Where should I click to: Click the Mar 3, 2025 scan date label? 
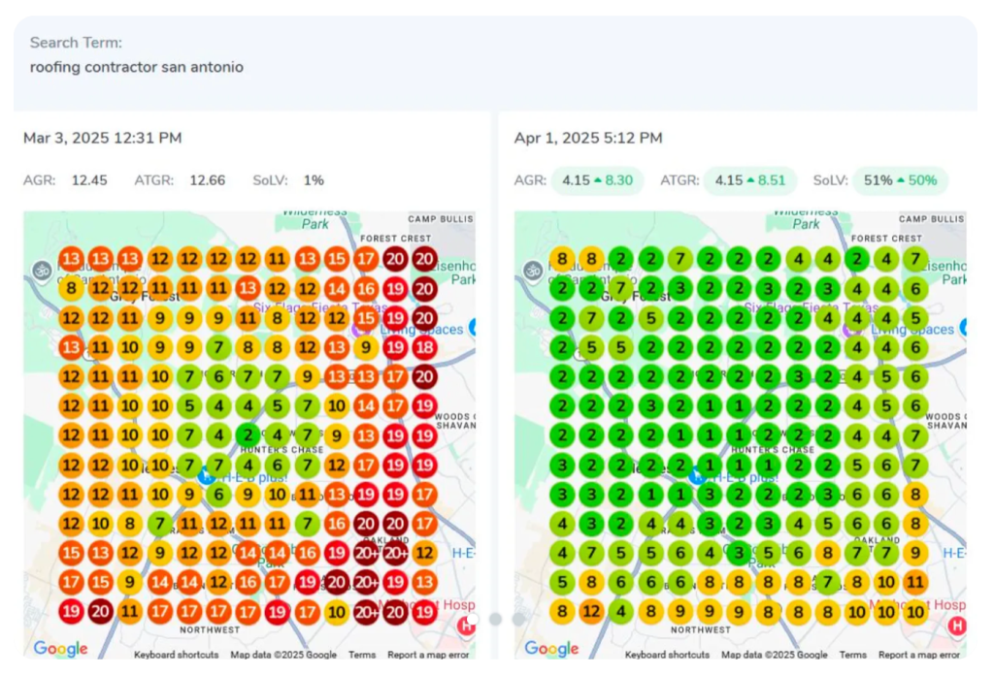pyautogui.click(x=102, y=138)
